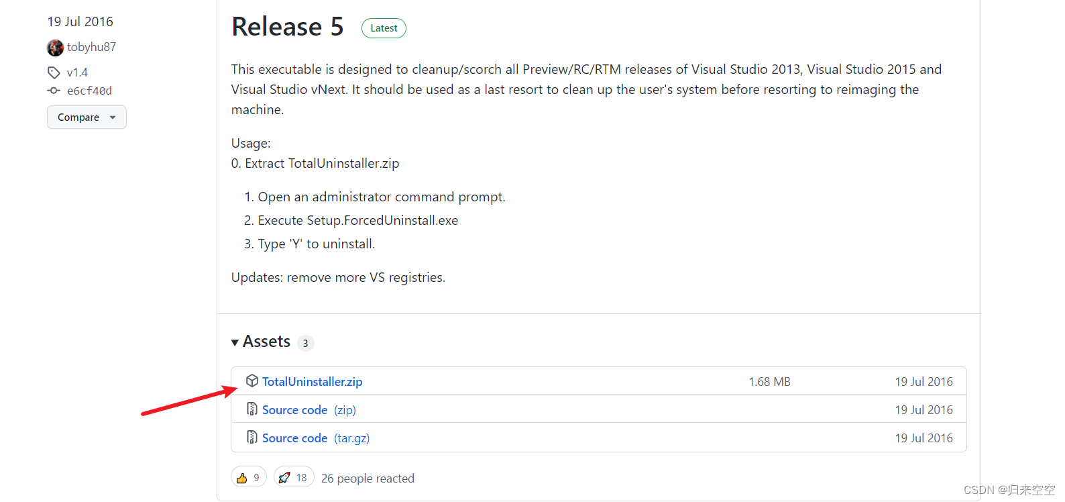The image size is (1065, 502).
Task: Collapse the Assets section triangle
Action: [x=235, y=342]
